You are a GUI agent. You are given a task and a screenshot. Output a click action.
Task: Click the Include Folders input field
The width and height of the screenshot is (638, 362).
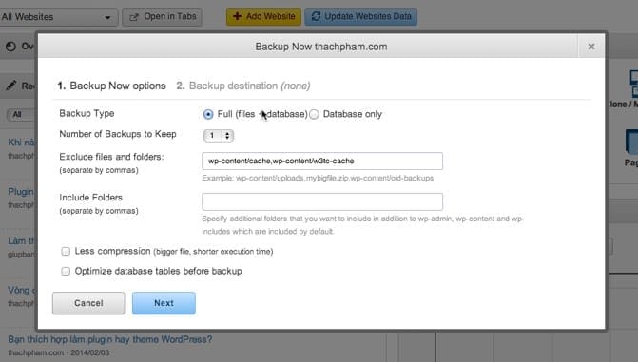(x=322, y=201)
